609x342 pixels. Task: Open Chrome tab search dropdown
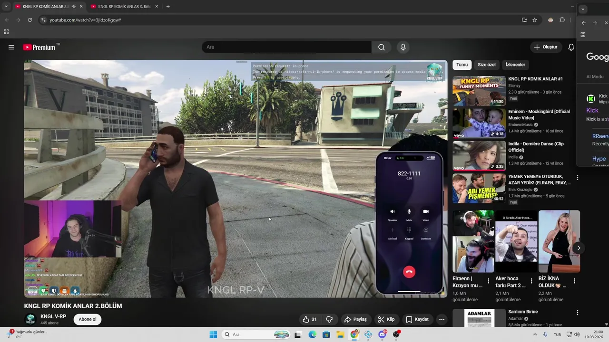coord(6,6)
